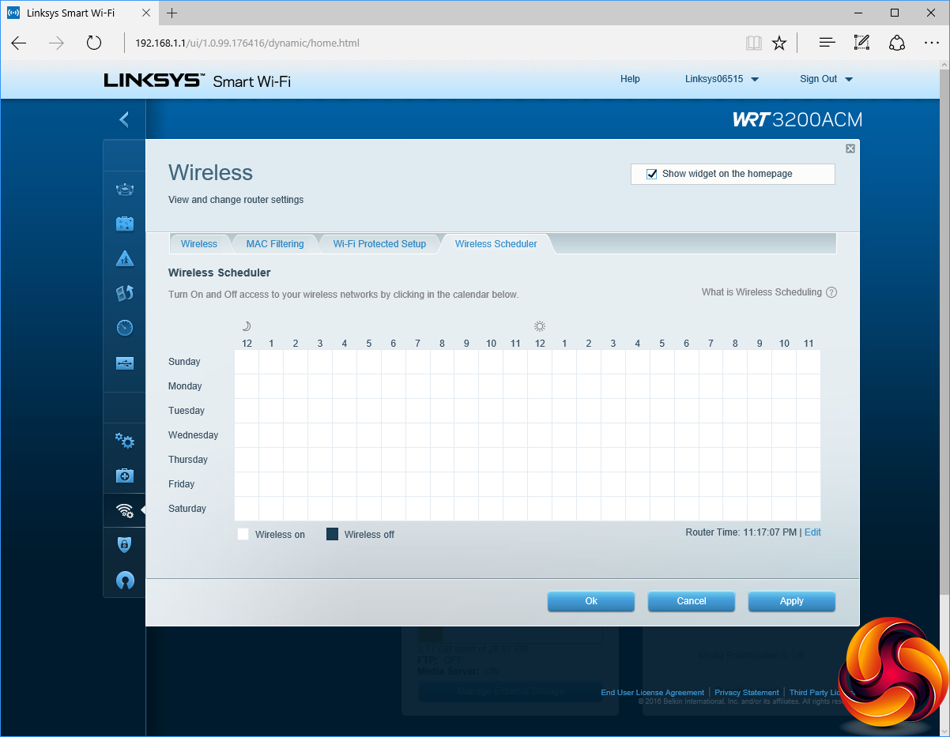Open the Help link in the header
Viewport: 950px width, 737px height.
point(630,79)
